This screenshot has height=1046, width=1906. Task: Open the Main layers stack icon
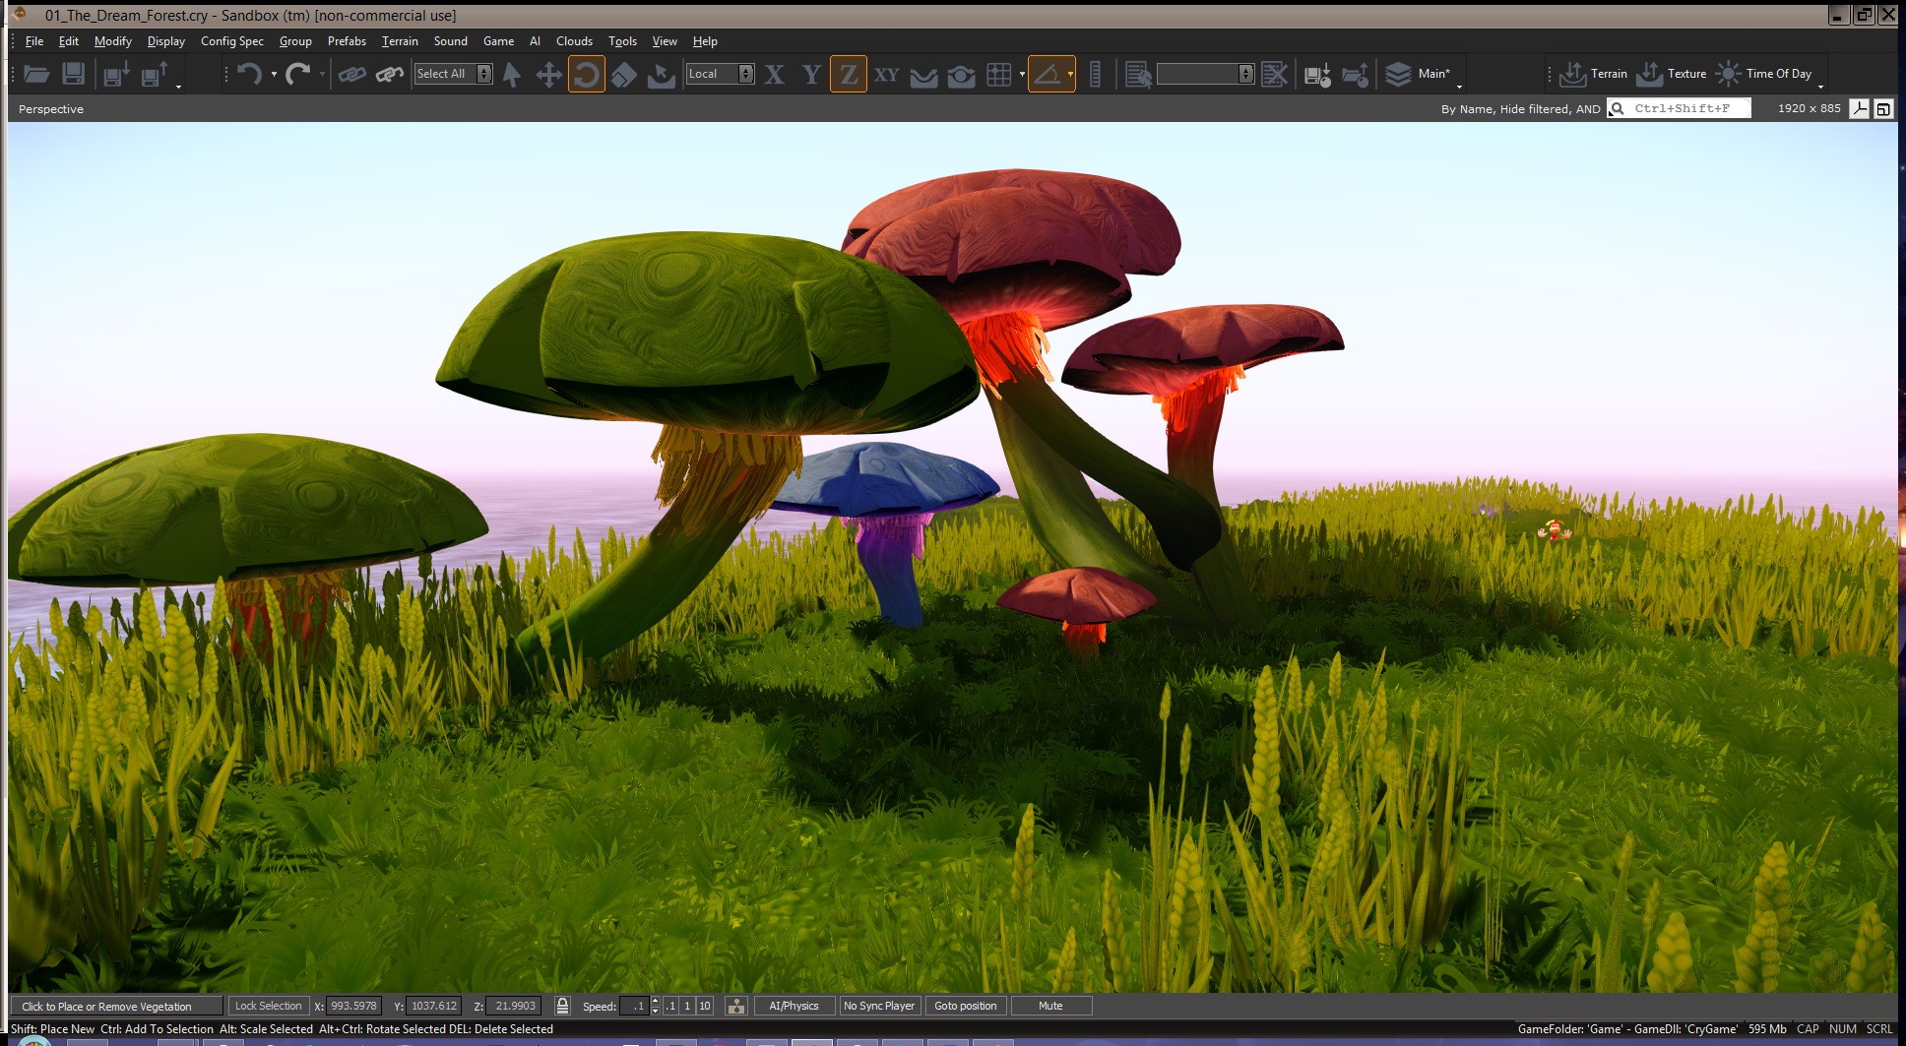(1398, 74)
